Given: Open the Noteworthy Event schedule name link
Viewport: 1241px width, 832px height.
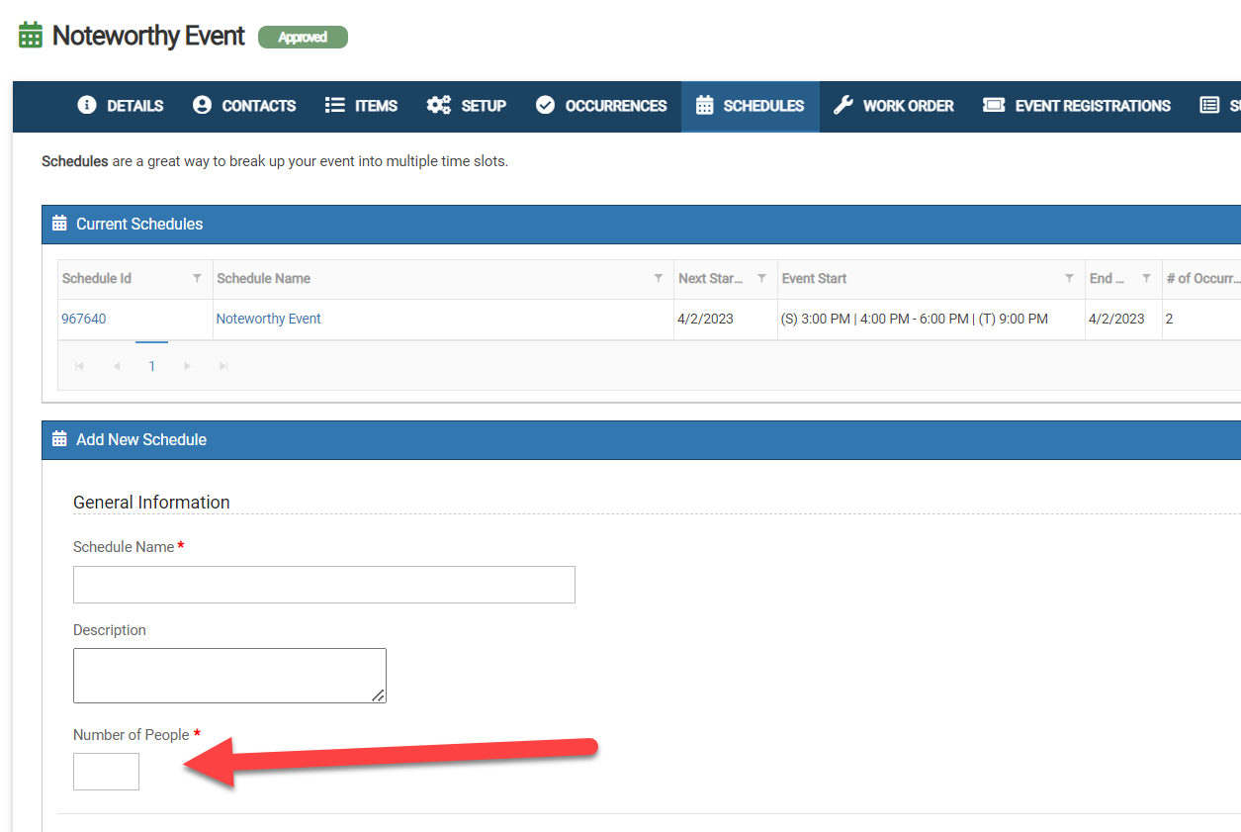Looking at the screenshot, I should (269, 319).
